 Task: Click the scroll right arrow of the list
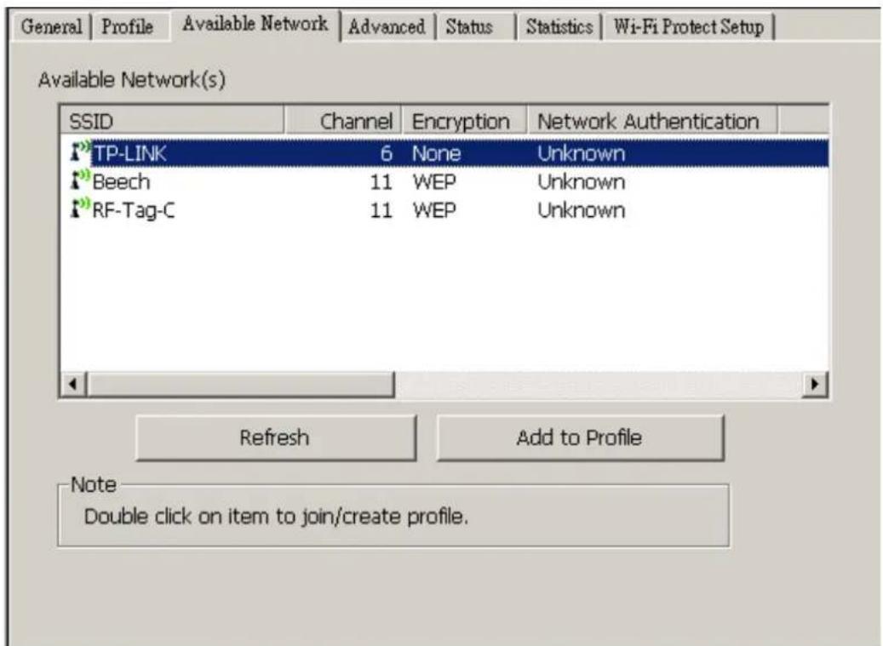pos(814,385)
